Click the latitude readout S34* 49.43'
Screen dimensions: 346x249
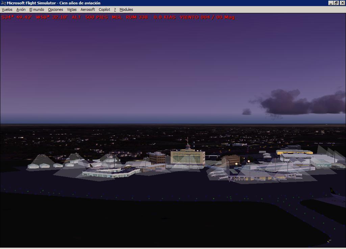[17, 17]
